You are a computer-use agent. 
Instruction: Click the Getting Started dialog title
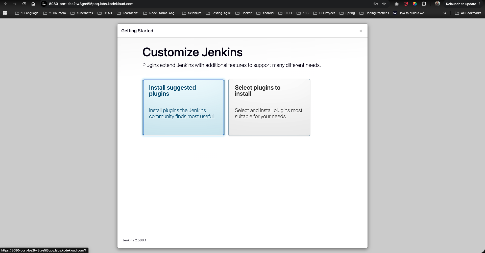tap(137, 31)
